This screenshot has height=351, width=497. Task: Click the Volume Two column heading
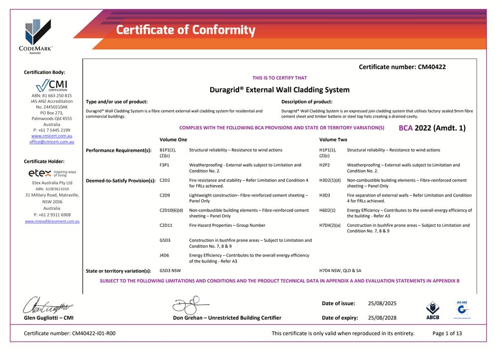333,140
